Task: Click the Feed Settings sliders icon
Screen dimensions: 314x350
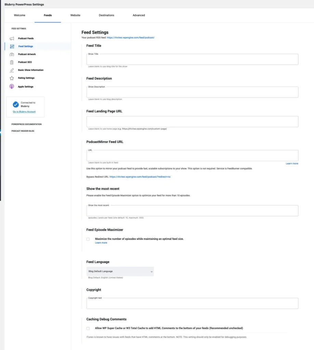Action: point(12,46)
